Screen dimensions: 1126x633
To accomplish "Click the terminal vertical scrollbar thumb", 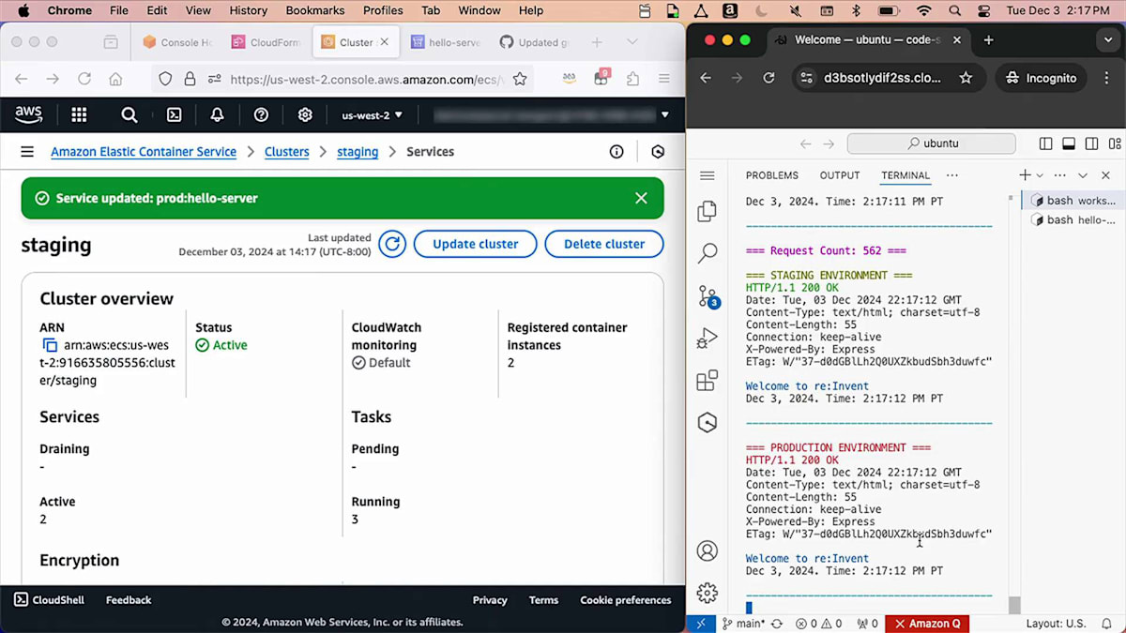I will (1014, 605).
